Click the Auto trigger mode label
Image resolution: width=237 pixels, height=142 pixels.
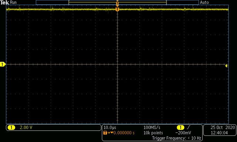(x=204, y=3)
